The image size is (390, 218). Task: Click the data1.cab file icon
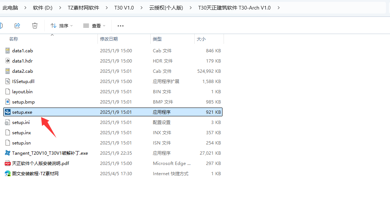point(8,50)
